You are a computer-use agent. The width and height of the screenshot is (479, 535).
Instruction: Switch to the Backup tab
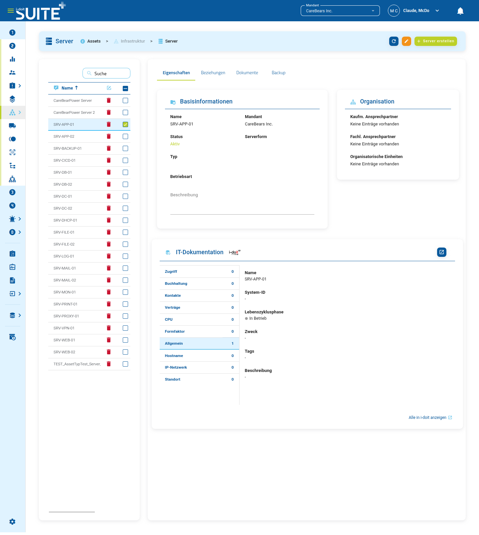click(278, 73)
